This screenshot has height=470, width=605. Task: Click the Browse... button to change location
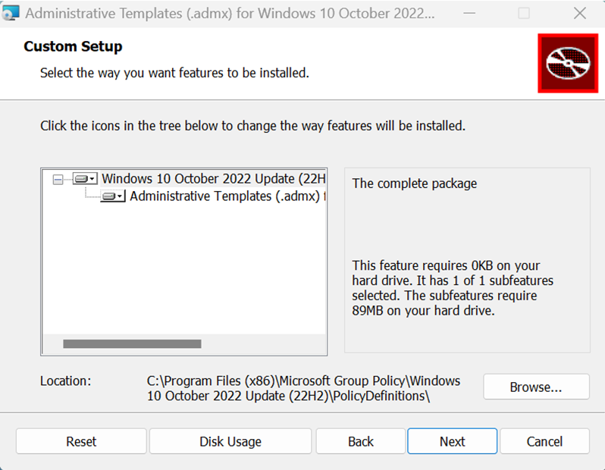536,387
